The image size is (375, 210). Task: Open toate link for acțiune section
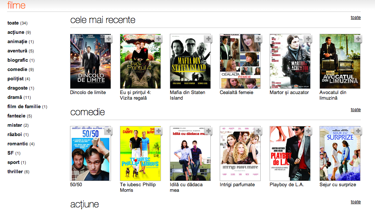pyautogui.click(x=356, y=202)
